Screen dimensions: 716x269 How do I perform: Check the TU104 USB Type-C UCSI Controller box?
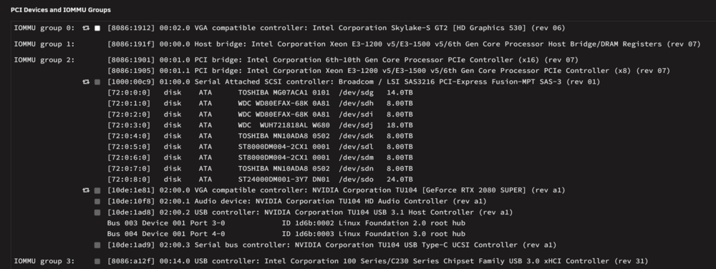[97, 245]
